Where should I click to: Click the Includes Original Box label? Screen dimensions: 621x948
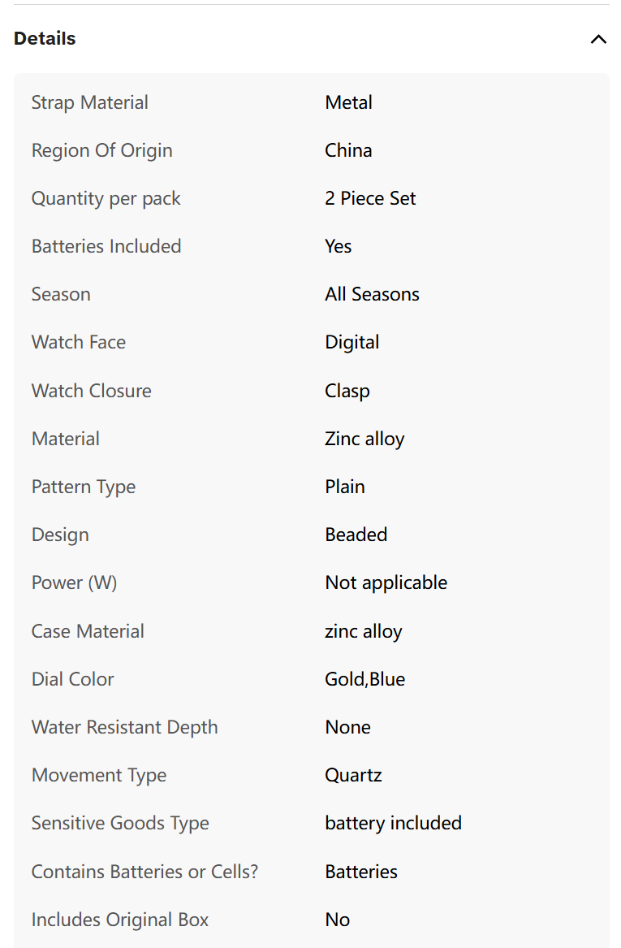(x=119, y=920)
